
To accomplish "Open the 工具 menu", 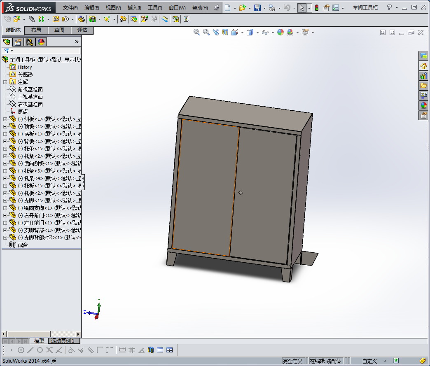I will [155, 8].
